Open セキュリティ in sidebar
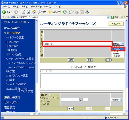Screen dimensions: 129x120 11,102
